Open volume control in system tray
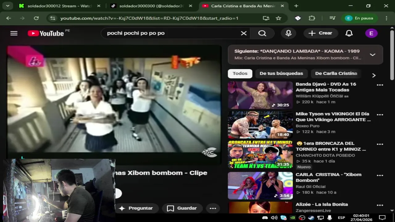Screen dimensions: 395x222 [x=274, y=218]
